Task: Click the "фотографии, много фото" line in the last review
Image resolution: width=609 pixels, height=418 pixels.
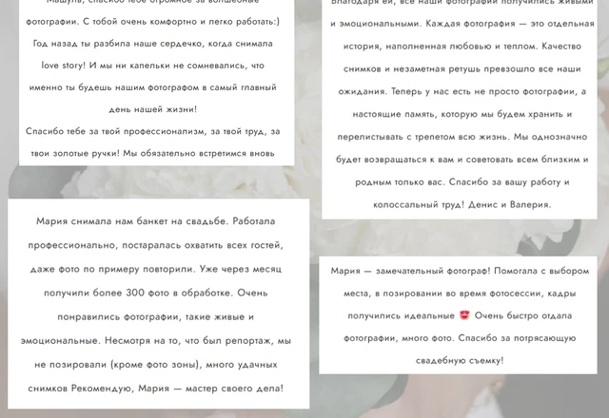Action: point(465,338)
